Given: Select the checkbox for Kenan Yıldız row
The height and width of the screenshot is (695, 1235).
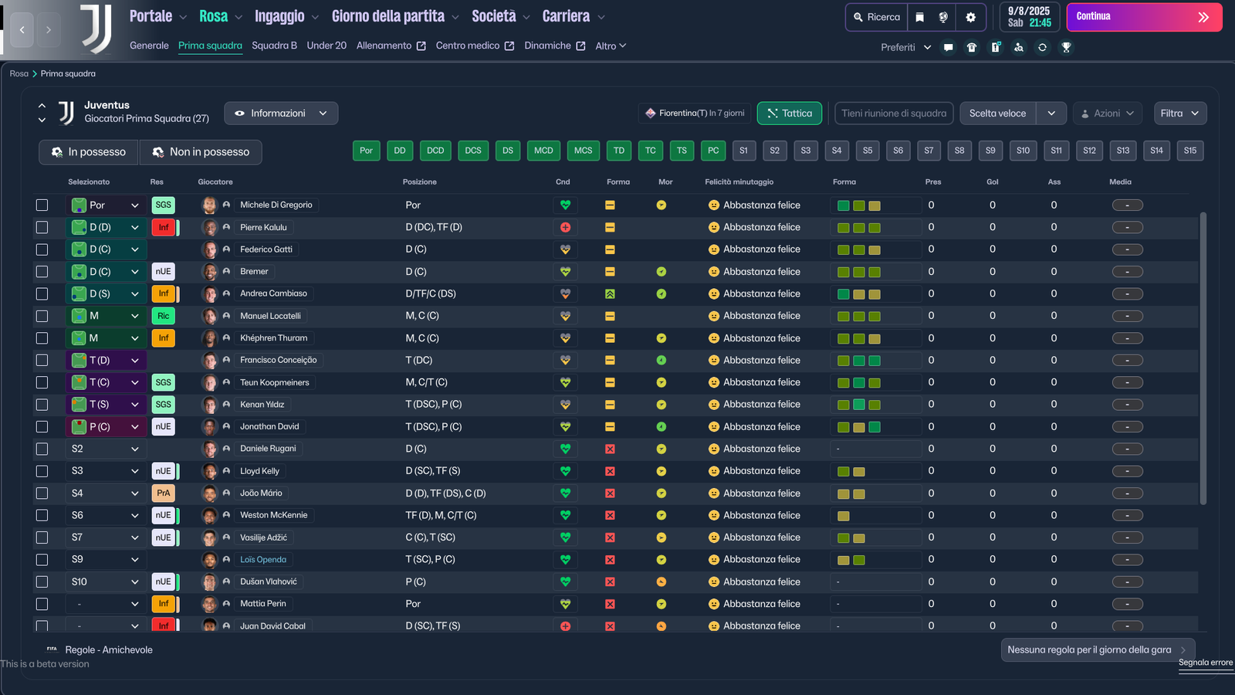Looking at the screenshot, I should click(42, 405).
